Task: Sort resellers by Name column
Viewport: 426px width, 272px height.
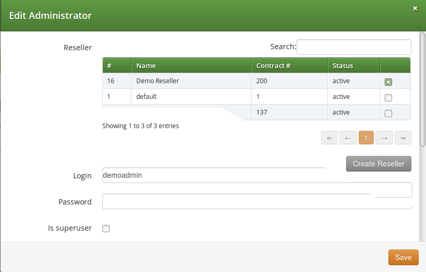Action: [191, 66]
